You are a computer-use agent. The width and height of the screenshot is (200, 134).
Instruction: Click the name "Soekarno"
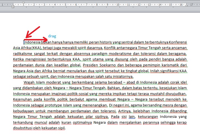[x=108, y=65]
